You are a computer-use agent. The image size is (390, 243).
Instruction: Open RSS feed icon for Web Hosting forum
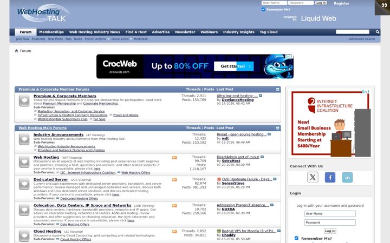[x=174, y=158]
